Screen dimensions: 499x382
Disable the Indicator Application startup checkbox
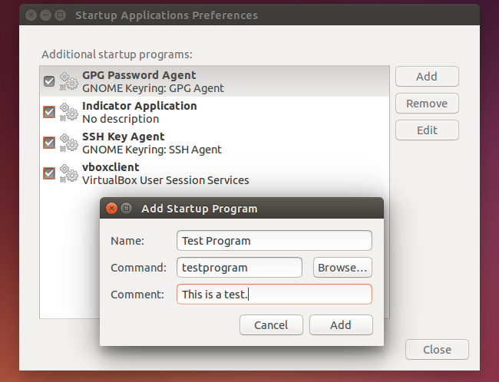click(x=49, y=112)
